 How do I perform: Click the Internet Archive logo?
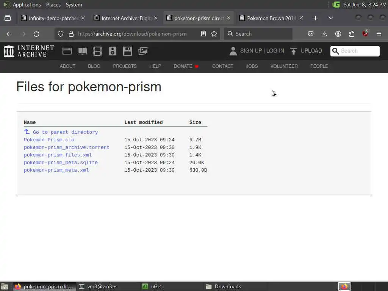coord(29,51)
